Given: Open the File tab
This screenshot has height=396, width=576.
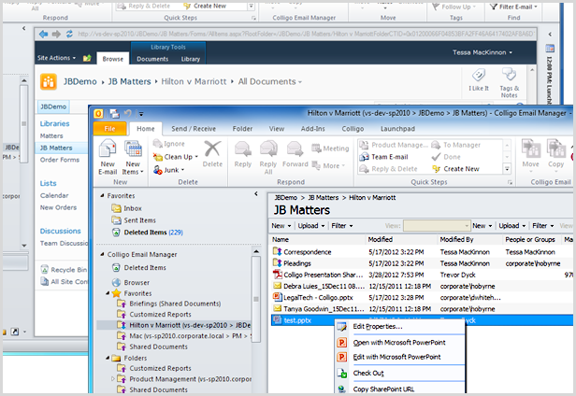Looking at the screenshot, I should pyautogui.click(x=109, y=129).
